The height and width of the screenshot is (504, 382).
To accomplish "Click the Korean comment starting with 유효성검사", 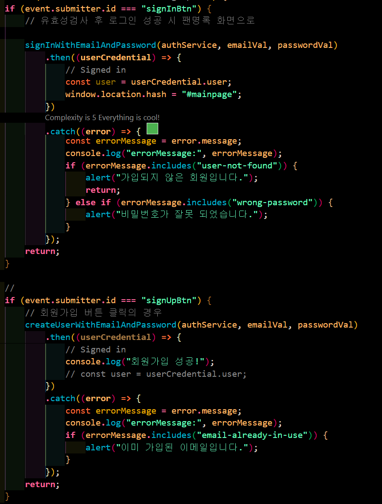I will (140, 21).
